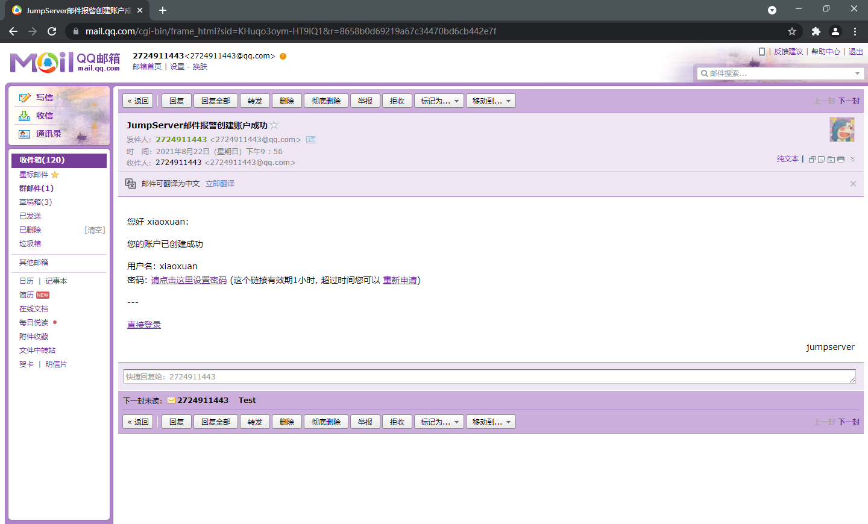
Task: Open 帮助中心 link
Action: (x=826, y=52)
